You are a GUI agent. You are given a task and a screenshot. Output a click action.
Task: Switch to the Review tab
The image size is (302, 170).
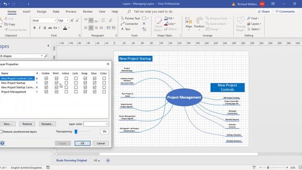pos(88,11)
